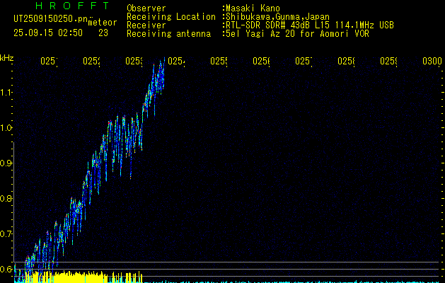
Task: Click Shibukawa,Gunma,Japan location text
Action: (x=277, y=17)
